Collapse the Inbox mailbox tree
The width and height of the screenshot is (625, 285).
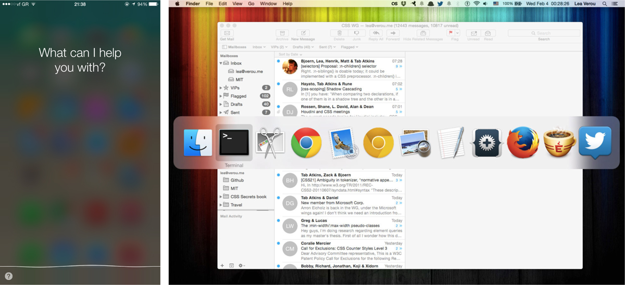(221, 63)
